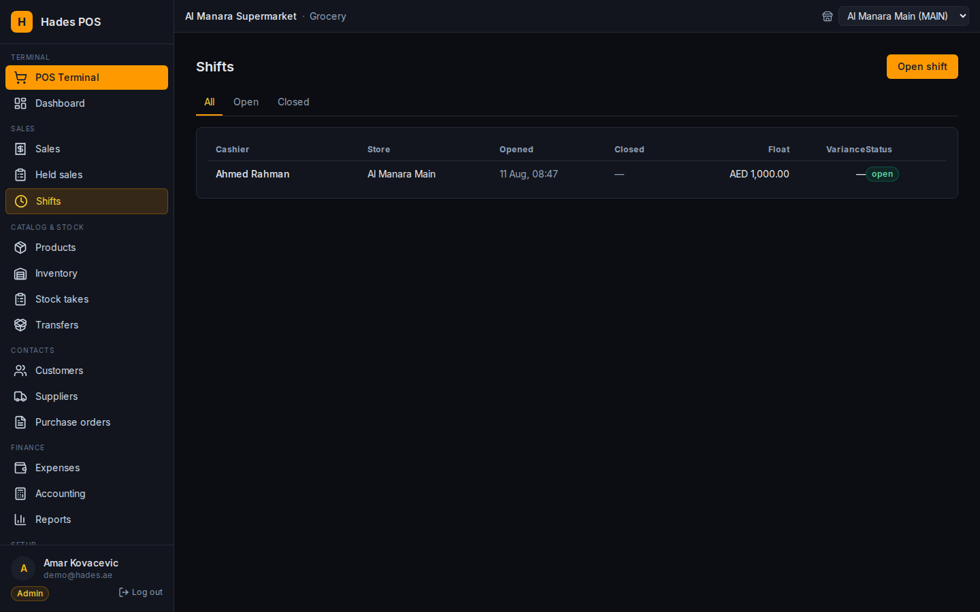Open the POS Terminal menu item
980x612 pixels.
[86, 78]
